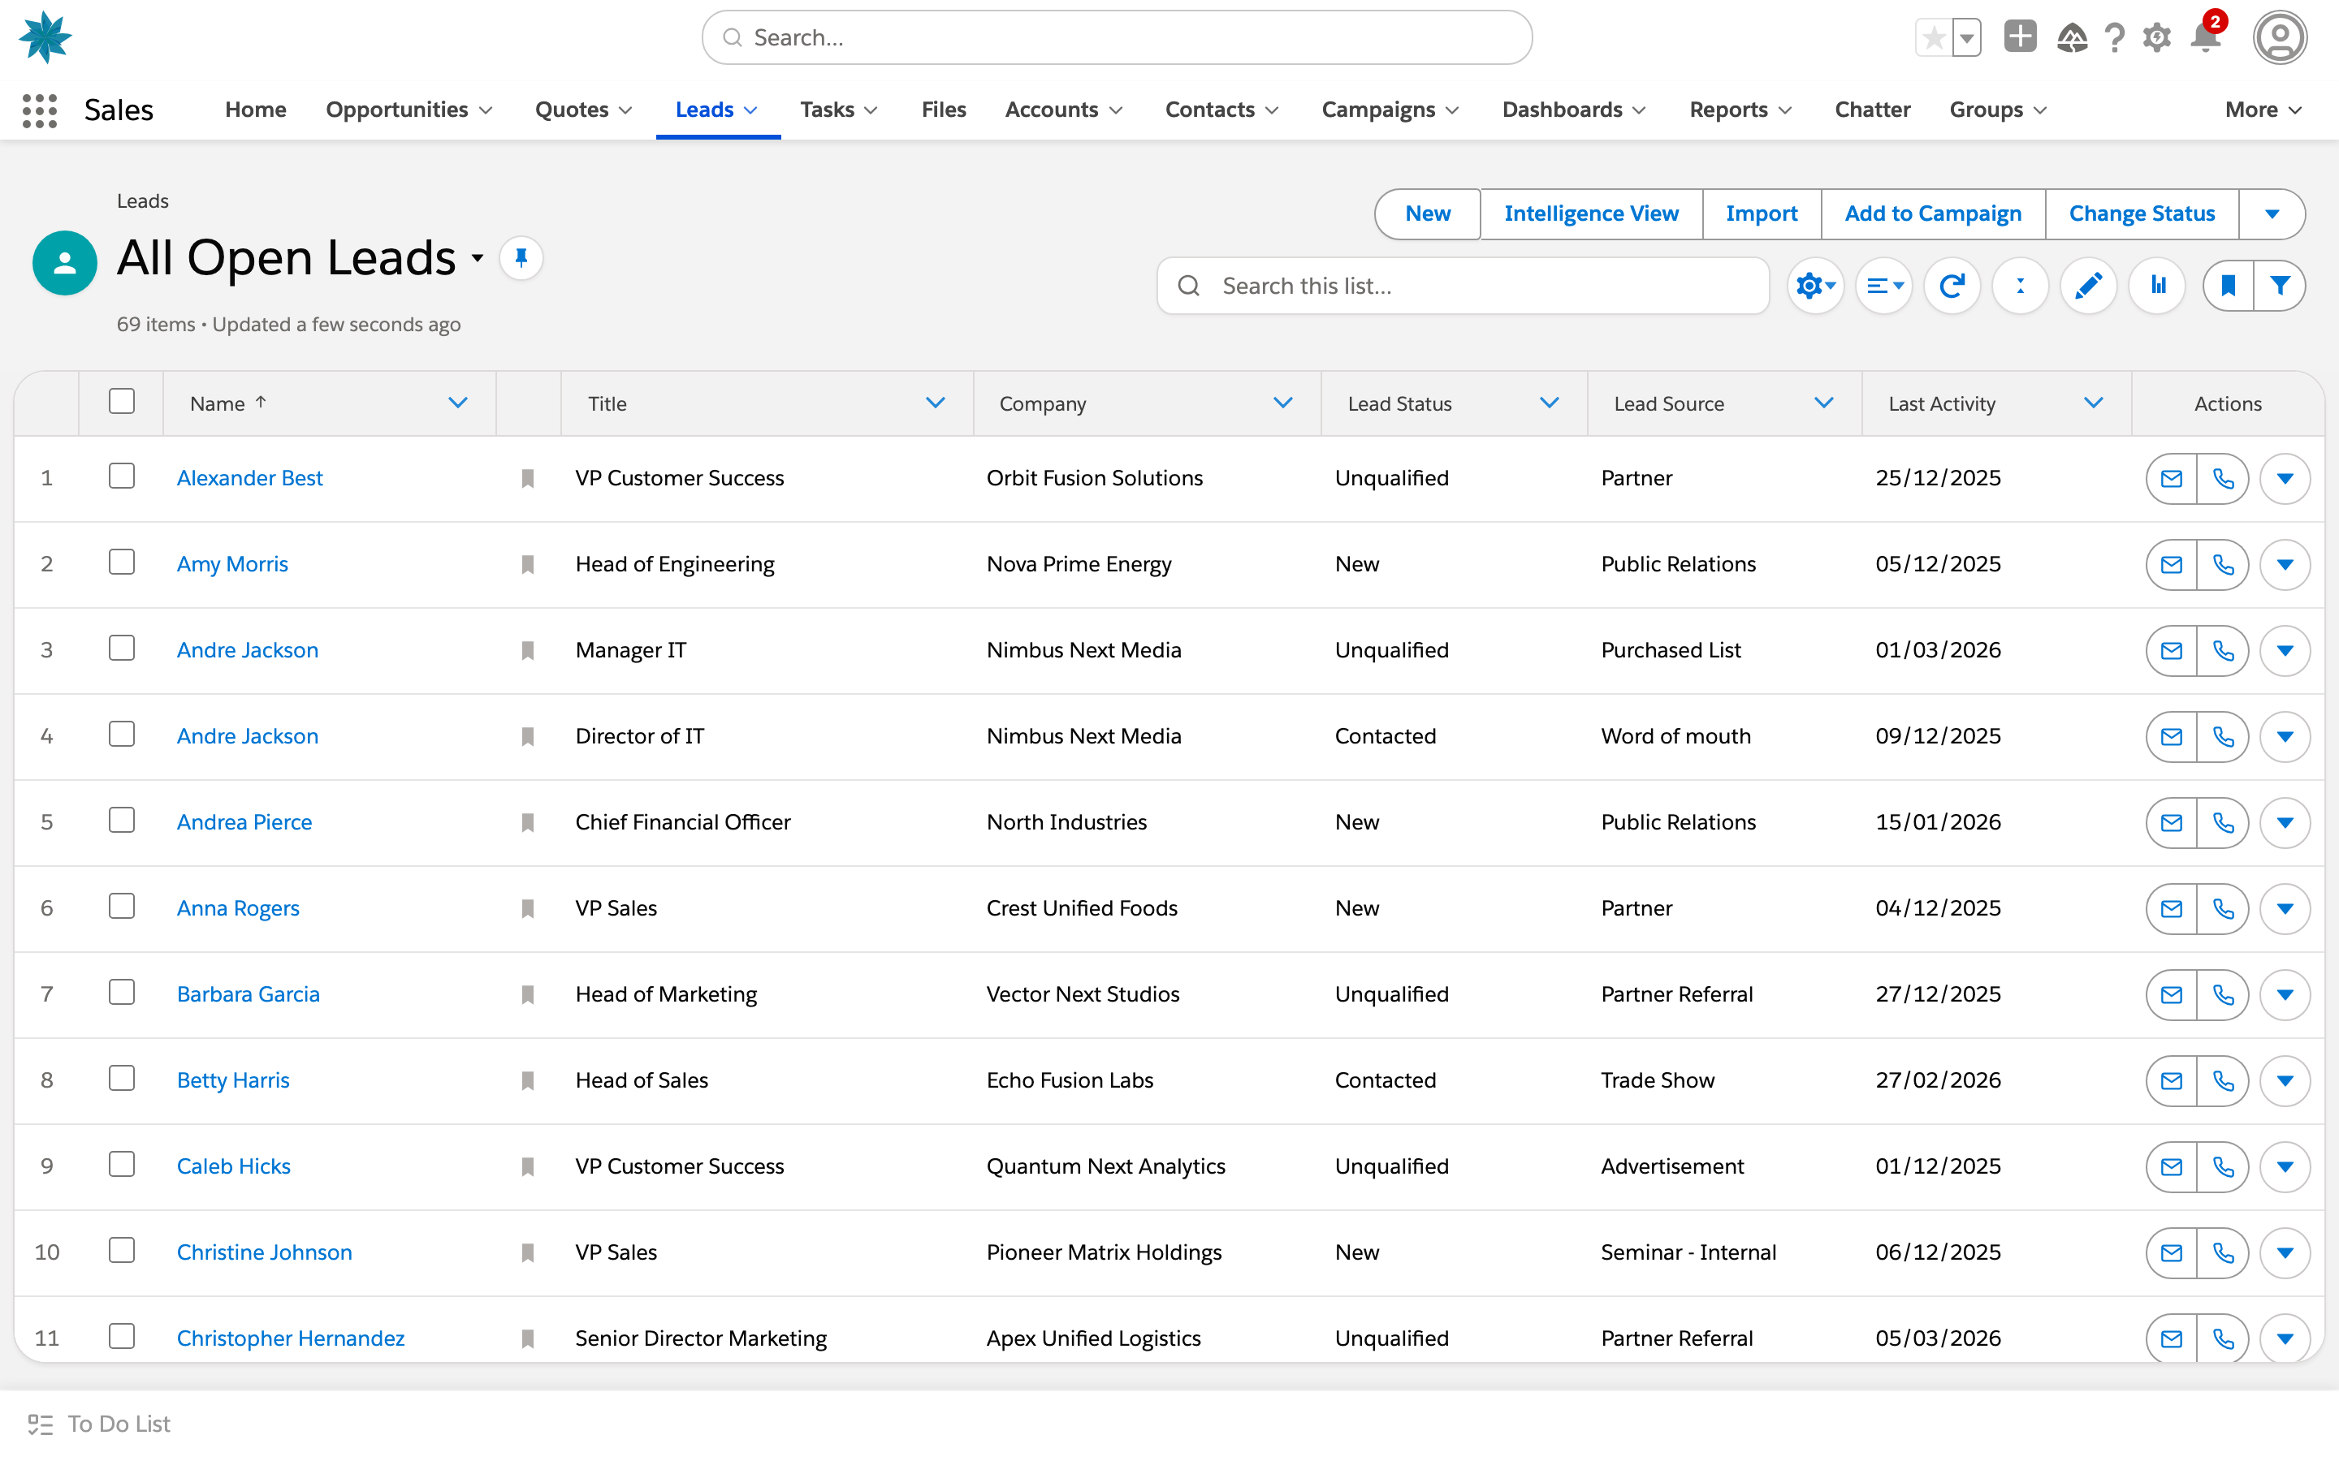Click the bookmark toolbar button
2339x1461 pixels.
pos(2228,286)
